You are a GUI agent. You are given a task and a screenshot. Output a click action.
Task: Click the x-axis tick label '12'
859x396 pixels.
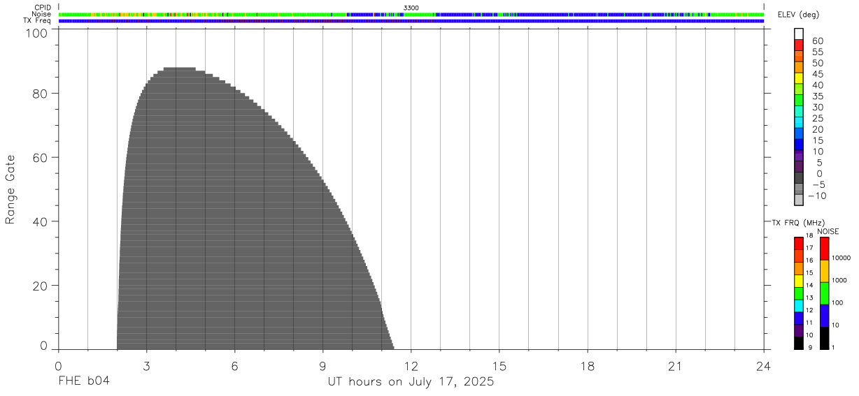[x=411, y=366]
